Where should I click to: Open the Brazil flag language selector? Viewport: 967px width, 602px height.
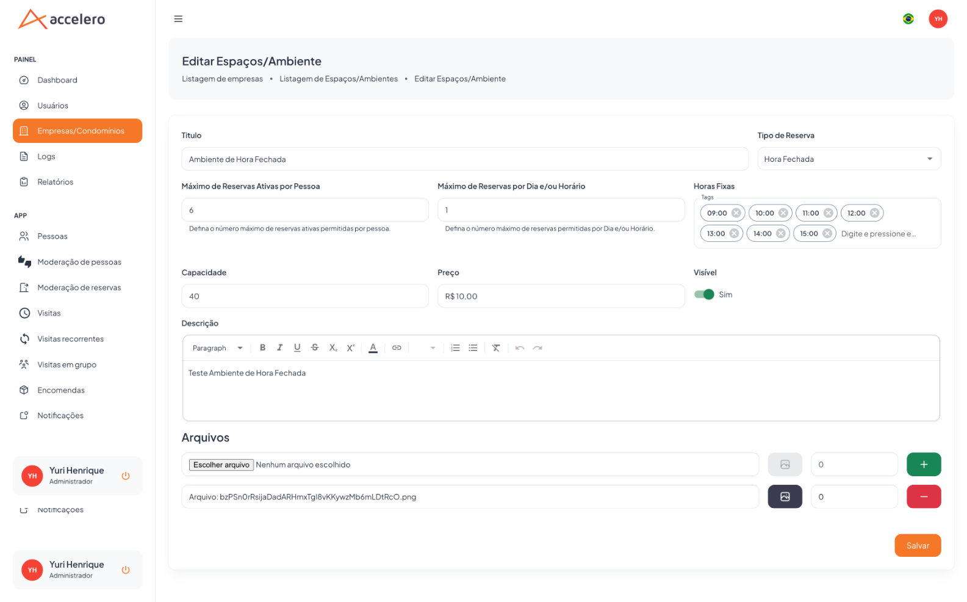908,19
